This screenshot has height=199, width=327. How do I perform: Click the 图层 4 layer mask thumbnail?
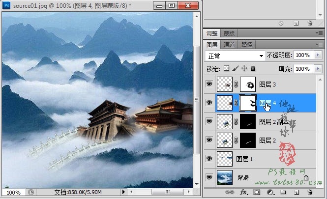click(248, 103)
